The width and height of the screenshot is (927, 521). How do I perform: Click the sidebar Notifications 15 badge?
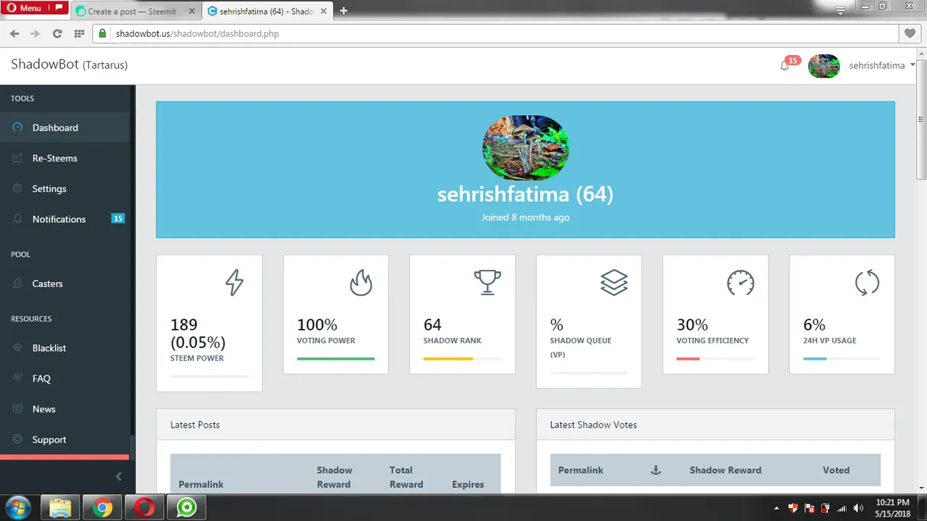pyautogui.click(x=118, y=219)
